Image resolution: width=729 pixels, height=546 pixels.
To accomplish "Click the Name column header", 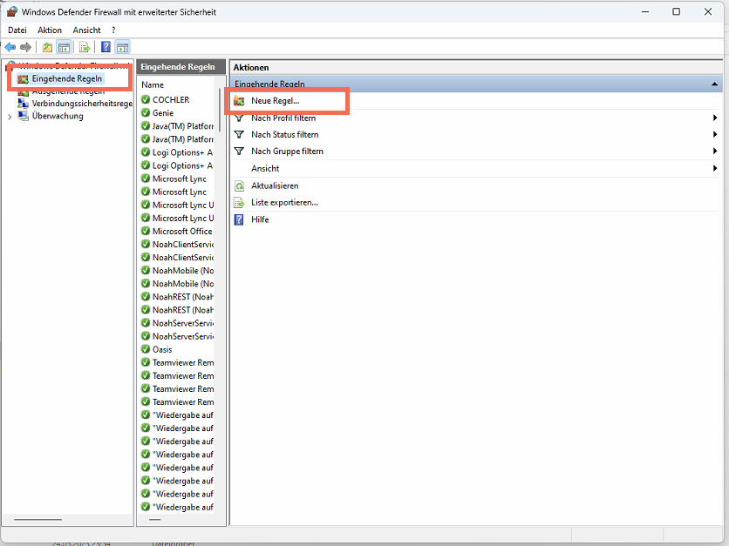I will (x=153, y=84).
